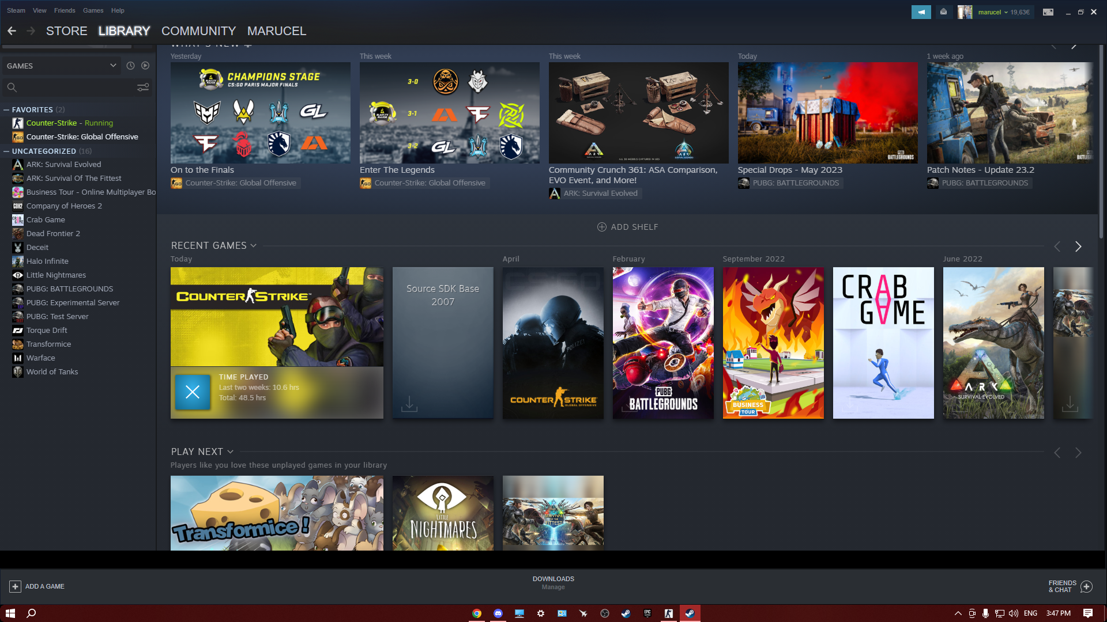Expand the GAMES dropdown filter
Viewport: 1107px width, 622px height.
[x=113, y=66]
